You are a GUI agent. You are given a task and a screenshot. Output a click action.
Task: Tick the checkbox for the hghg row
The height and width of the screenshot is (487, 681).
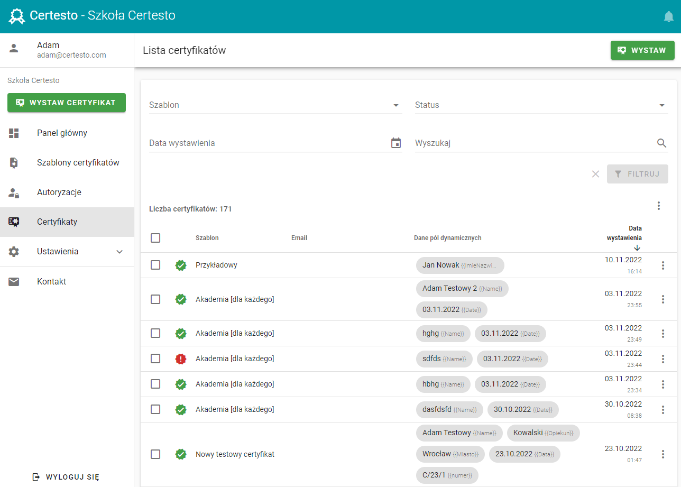click(x=155, y=333)
